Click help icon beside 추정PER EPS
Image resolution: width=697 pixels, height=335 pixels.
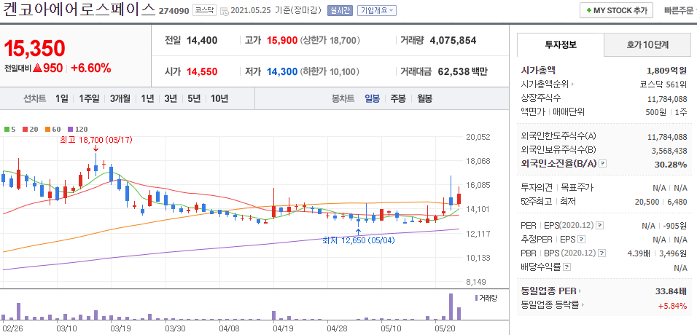click(x=581, y=240)
